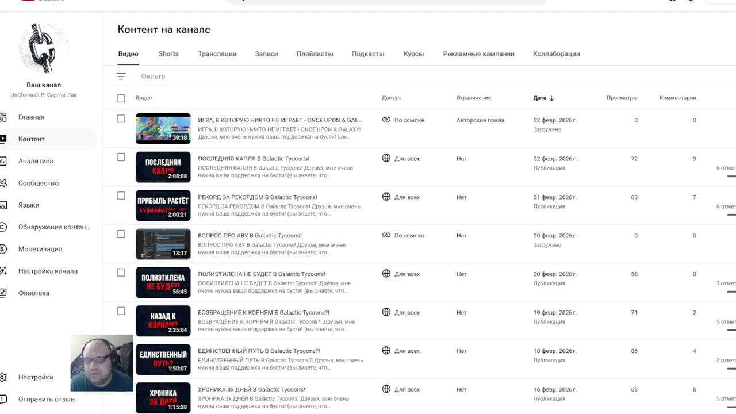This screenshot has height=414, width=736.
Task: Open the Сообщество sidebar icon
Action: pos(3,183)
